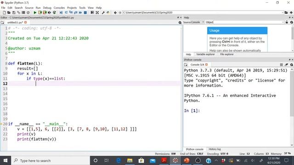The image size is (294, 165).
Task: Run the current cell
Action: click(x=40, y=12)
